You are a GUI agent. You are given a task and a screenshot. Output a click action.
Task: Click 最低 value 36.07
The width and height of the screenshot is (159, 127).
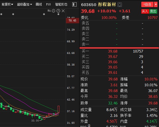pos(153,91)
